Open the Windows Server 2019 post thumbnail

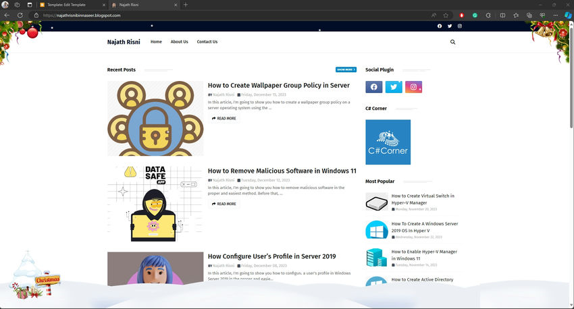(377, 229)
